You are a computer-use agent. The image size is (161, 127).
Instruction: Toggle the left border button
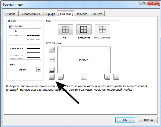(61, 77)
